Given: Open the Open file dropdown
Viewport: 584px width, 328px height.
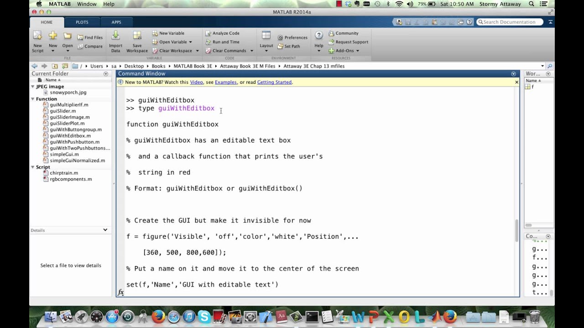Looking at the screenshot, I should [x=68, y=51].
